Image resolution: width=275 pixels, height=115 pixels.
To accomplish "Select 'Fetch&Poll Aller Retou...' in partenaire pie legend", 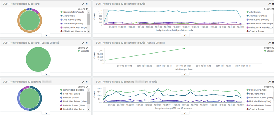I will point(73,109).
